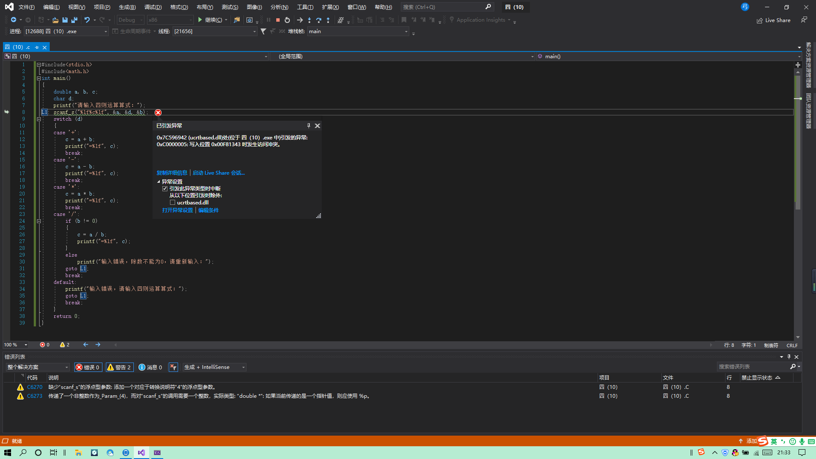Click the Step Out icon
Viewport: 816px width, 459px height.
tap(328, 20)
